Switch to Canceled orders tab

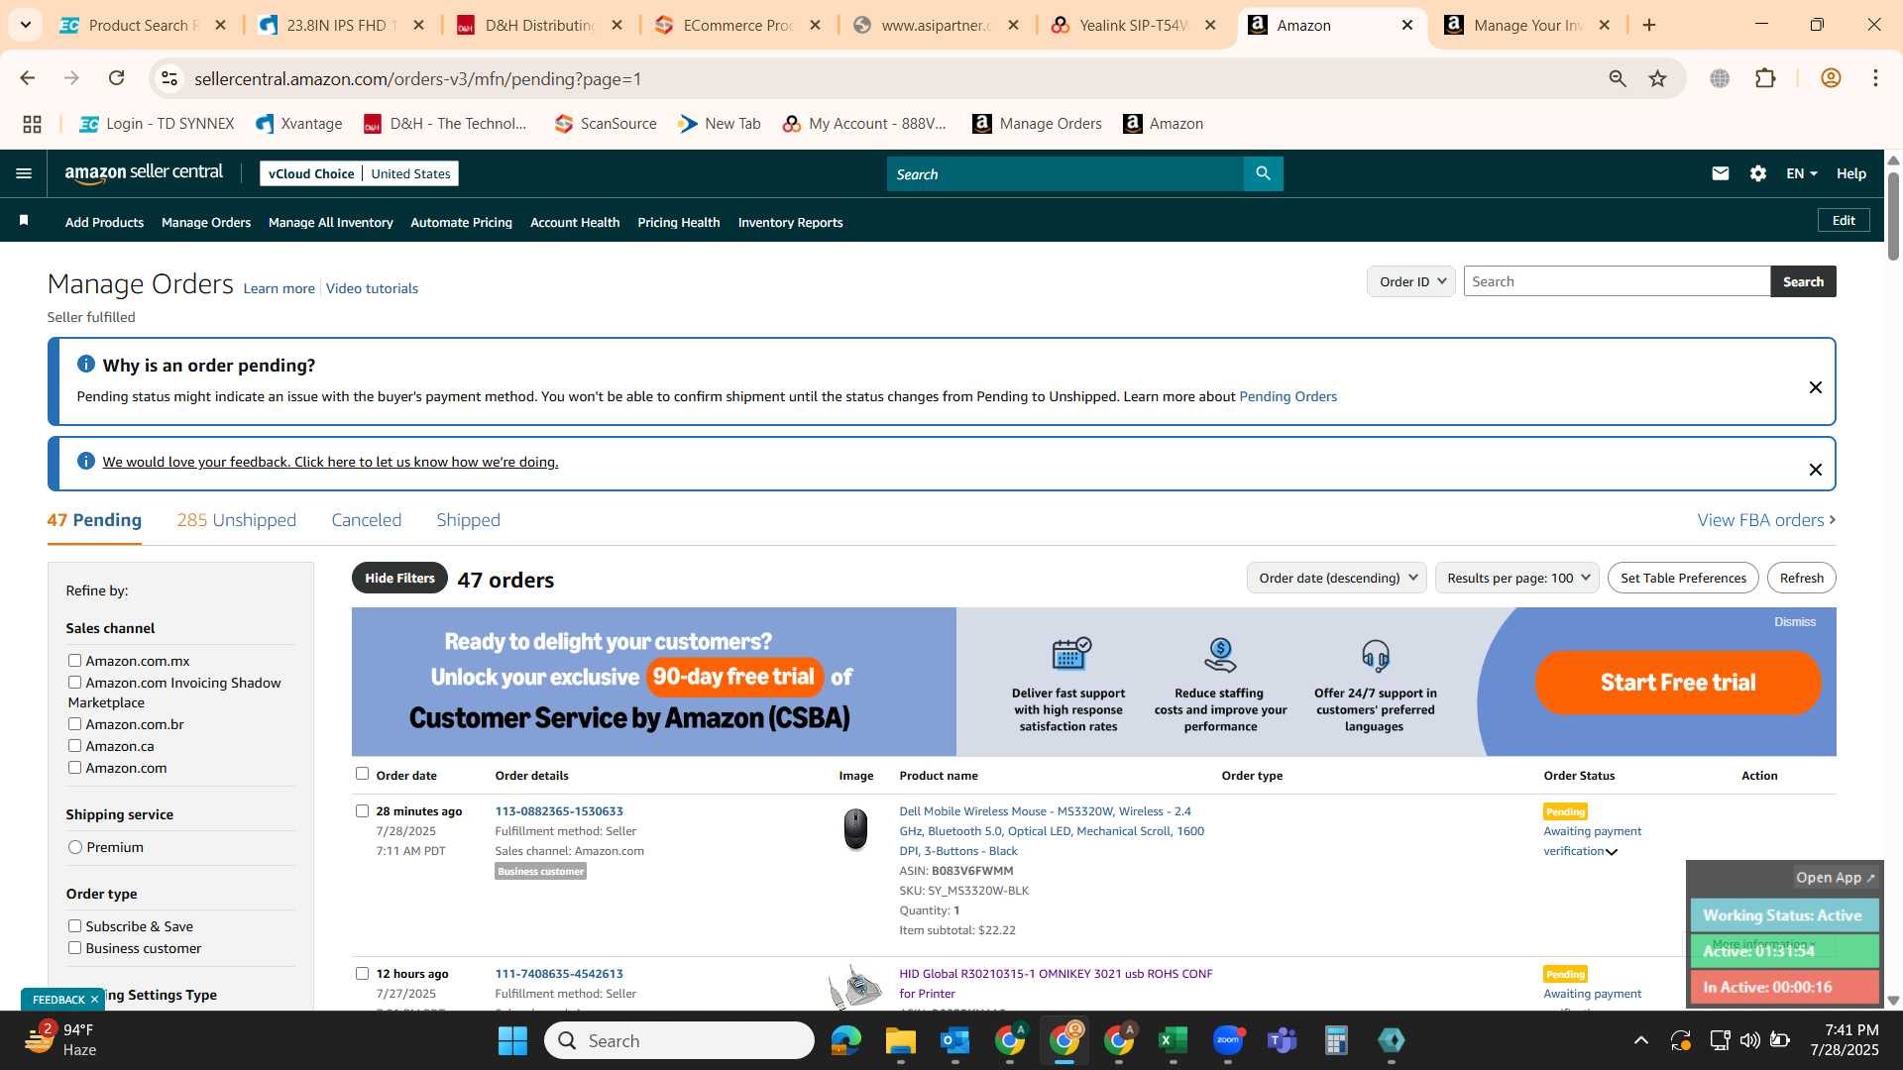(366, 520)
